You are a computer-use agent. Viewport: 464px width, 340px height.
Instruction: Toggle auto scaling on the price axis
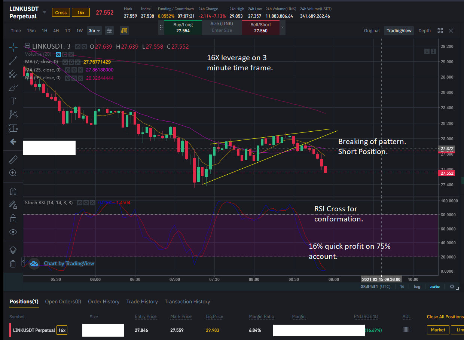point(435,286)
